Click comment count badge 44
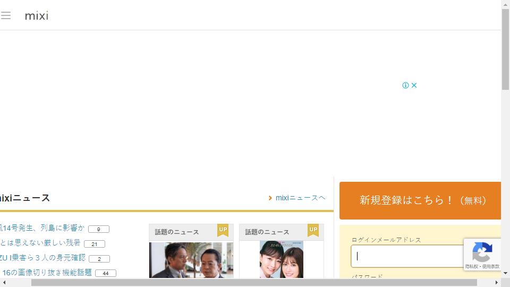The image size is (510, 287). [x=105, y=273]
